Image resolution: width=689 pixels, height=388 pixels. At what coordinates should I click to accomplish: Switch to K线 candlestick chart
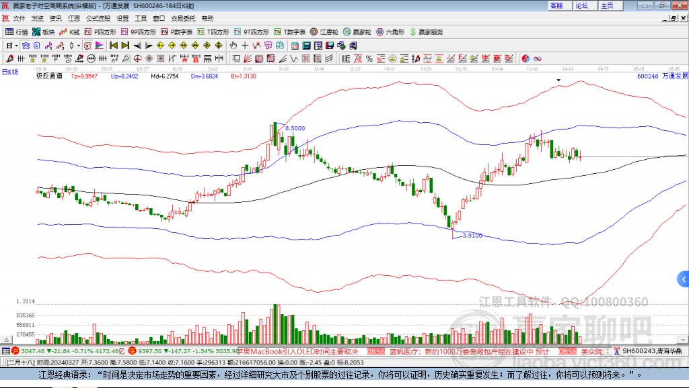click(x=70, y=32)
